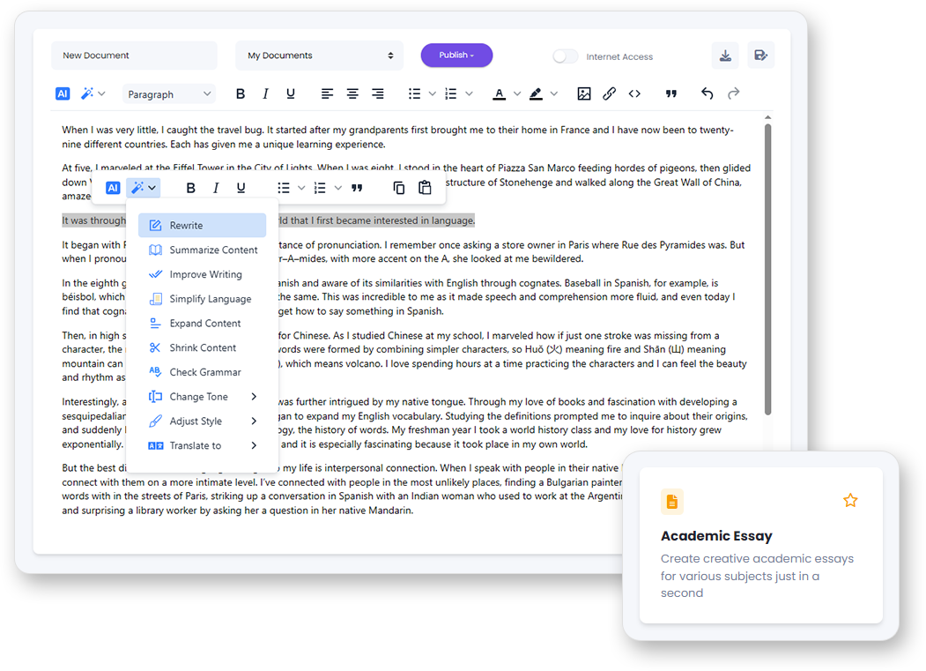Toggle bold formatting in the floating toolbar
This screenshot has height=671, width=926.
click(190, 187)
